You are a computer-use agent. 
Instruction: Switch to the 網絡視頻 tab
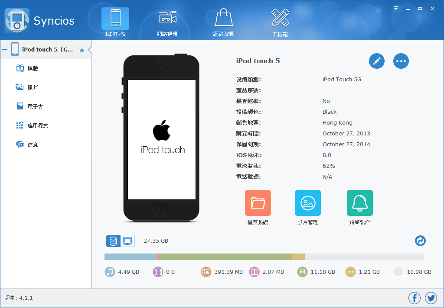point(168,21)
